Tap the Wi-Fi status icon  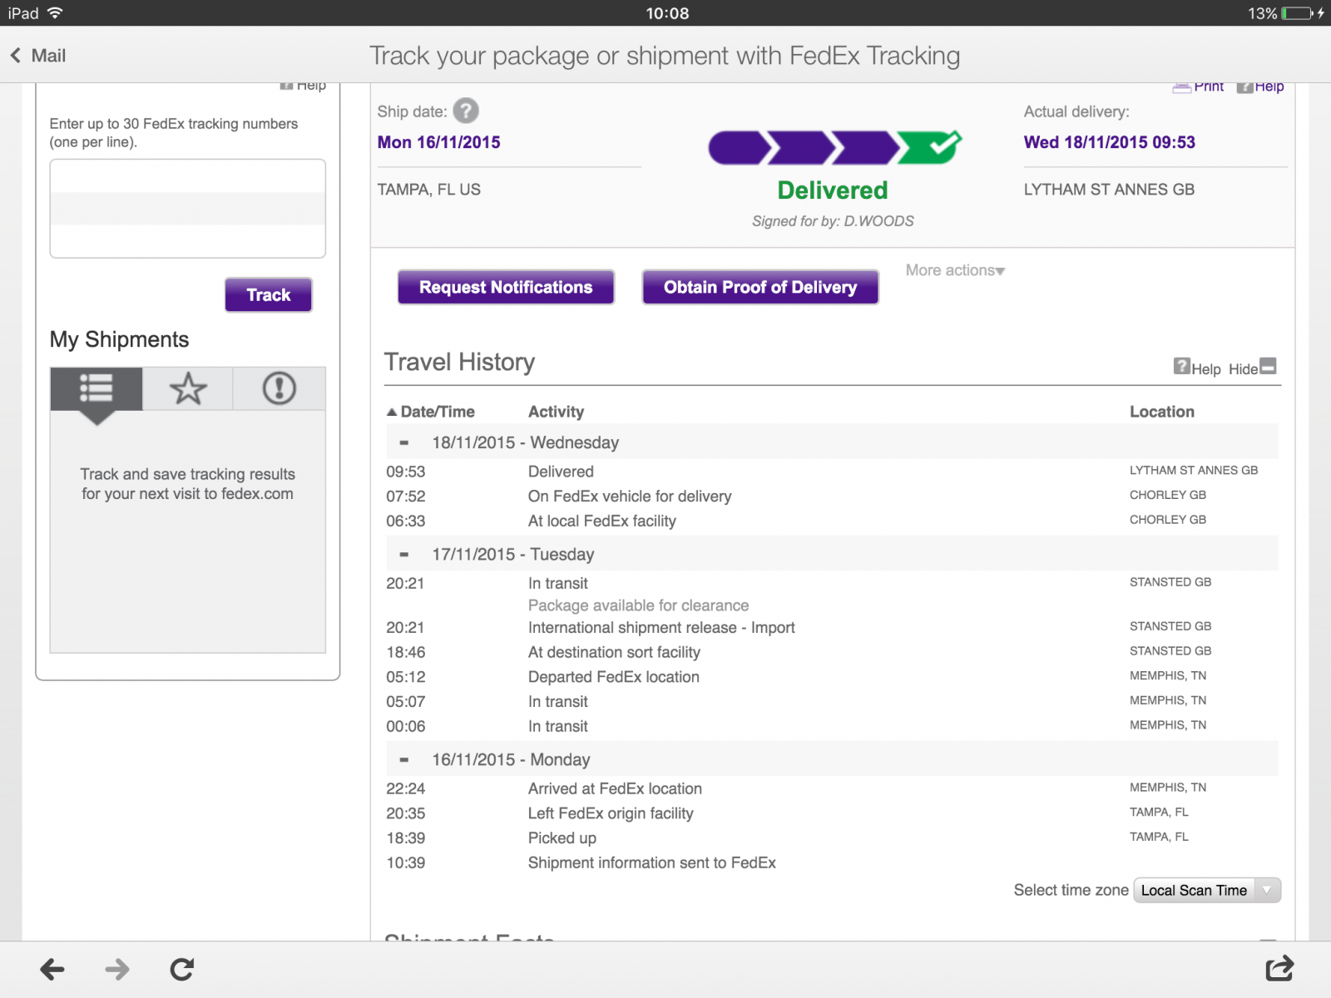click(x=55, y=12)
